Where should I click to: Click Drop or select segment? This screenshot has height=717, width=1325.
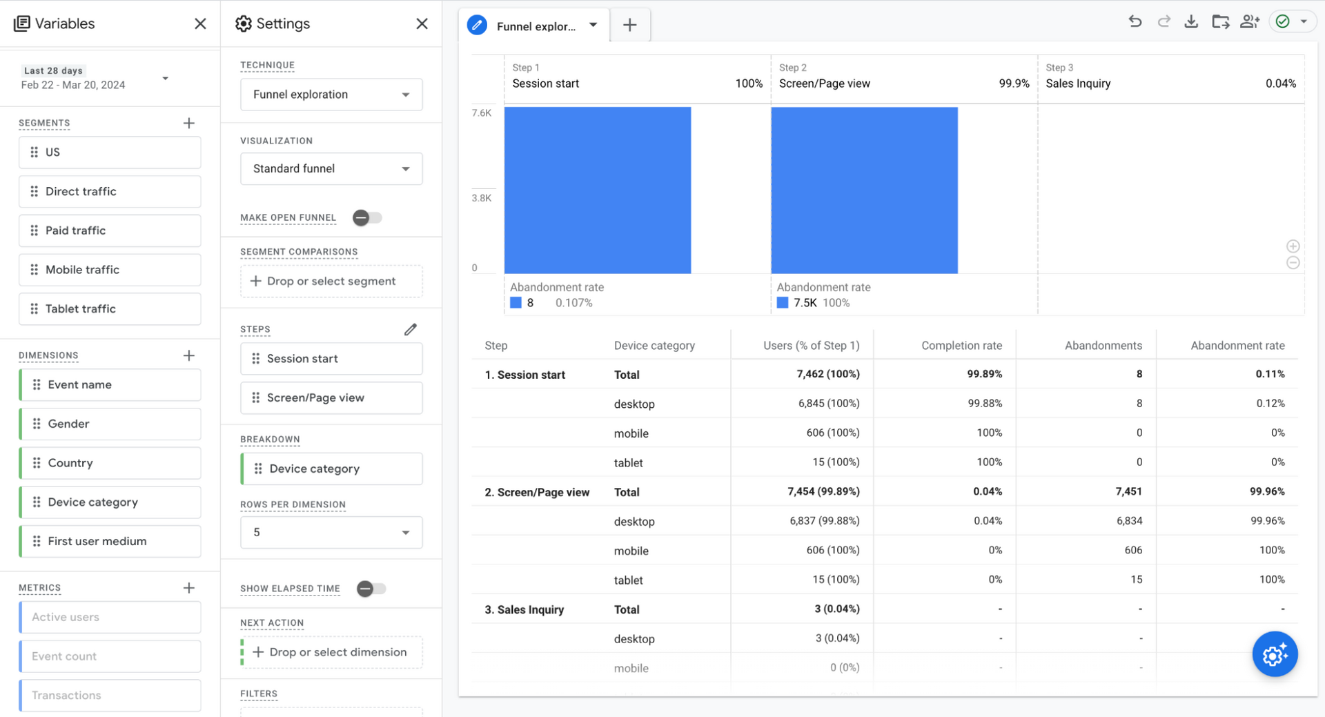pyautogui.click(x=331, y=282)
